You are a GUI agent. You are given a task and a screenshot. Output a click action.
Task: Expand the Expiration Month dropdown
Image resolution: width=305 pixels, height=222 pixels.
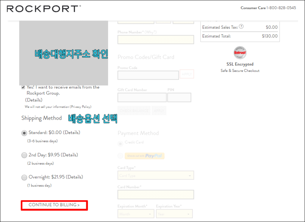pyautogui.click(x=136, y=214)
